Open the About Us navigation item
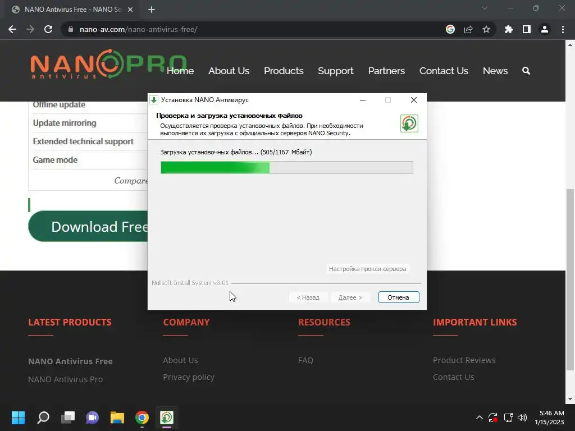 click(229, 71)
